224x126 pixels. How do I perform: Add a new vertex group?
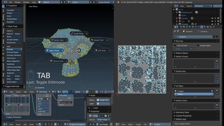pyautogui.click(x=217, y=61)
